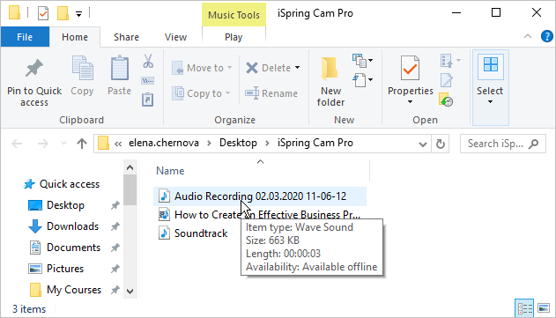Click the Music Tools contextual tab
556x318 pixels.
234,15
